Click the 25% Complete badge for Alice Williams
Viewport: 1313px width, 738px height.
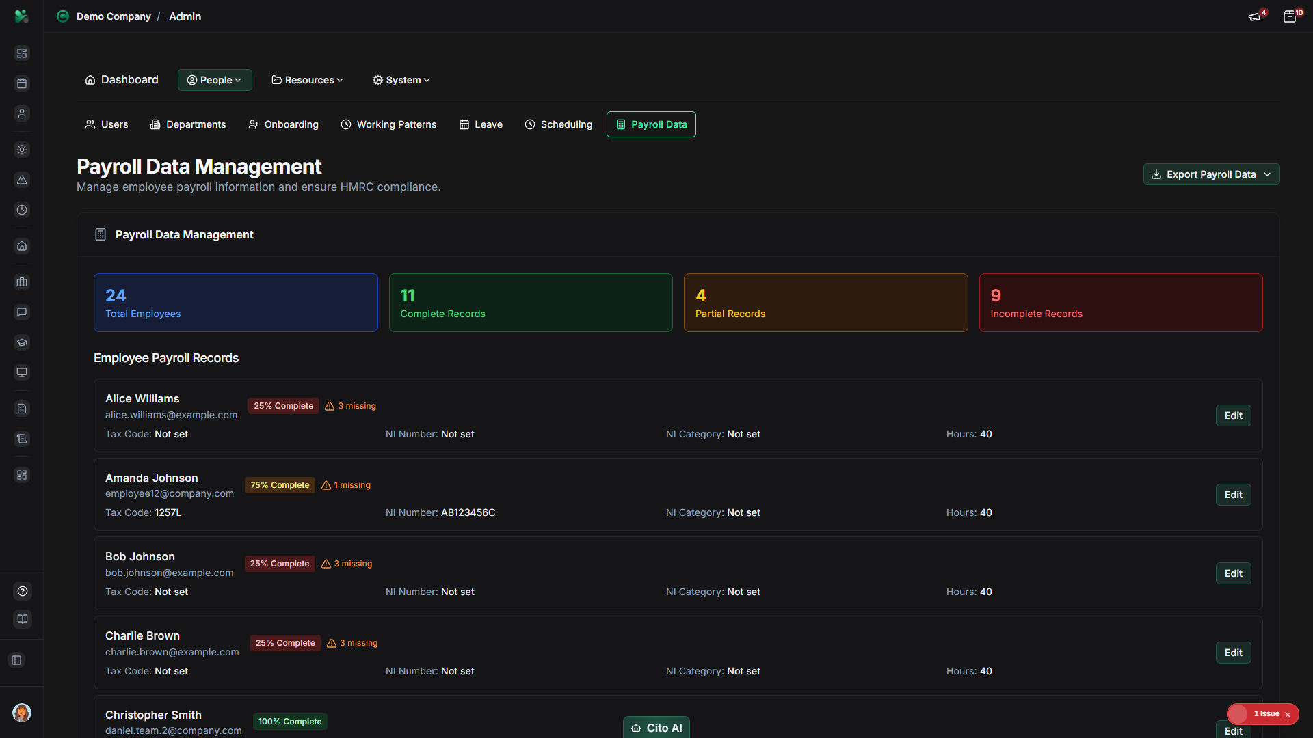click(x=283, y=405)
